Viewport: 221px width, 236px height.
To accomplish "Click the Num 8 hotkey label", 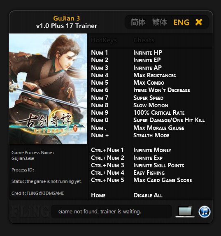I will 100,105.
